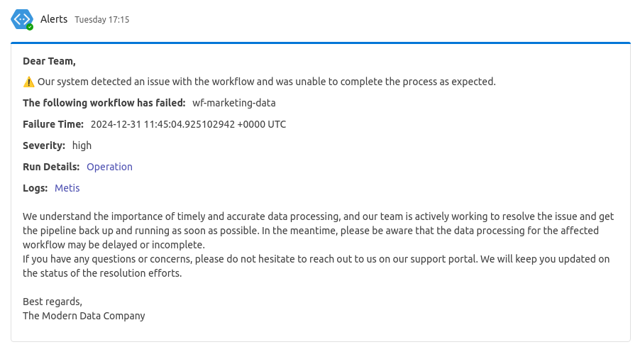
Task: Click the severity value high
Action: tap(82, 145)
